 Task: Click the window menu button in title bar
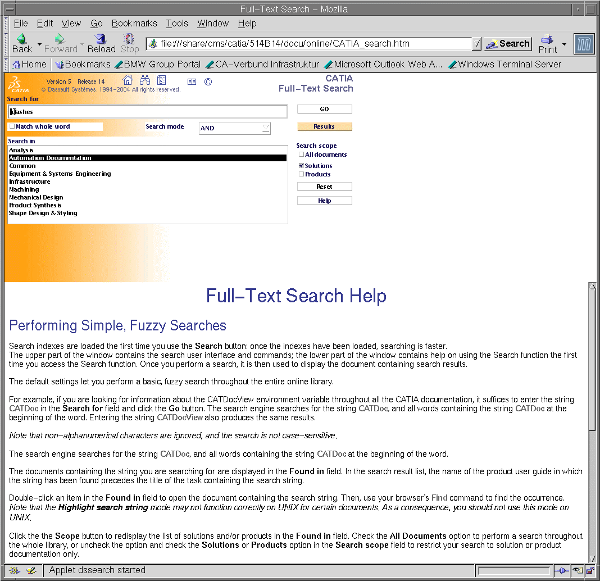[x=10, y=9]
